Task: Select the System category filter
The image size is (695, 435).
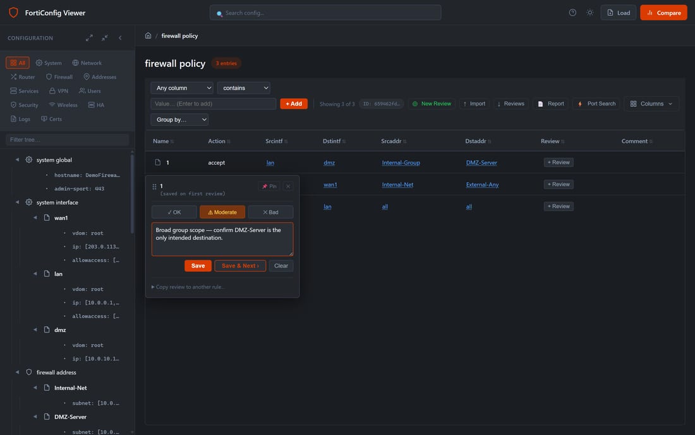Action: point(49,63)
